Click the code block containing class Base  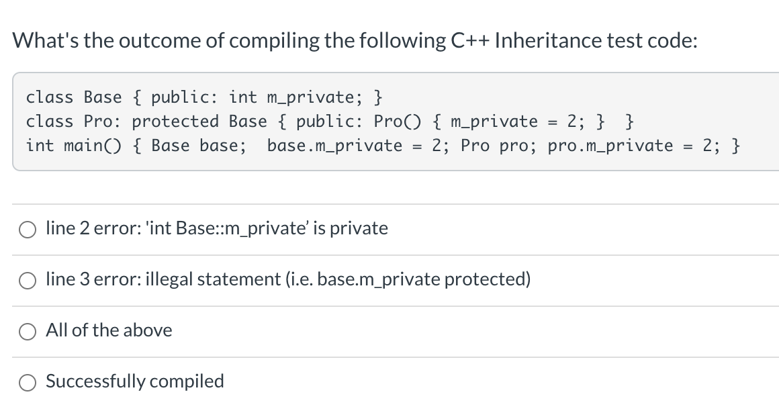point(389,121)
